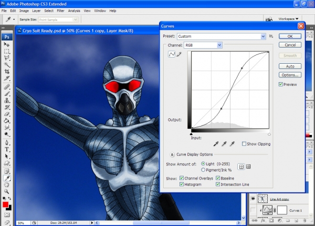The image size is (315, 226).
Task: Select the Move tool
Action: point(7,44)
